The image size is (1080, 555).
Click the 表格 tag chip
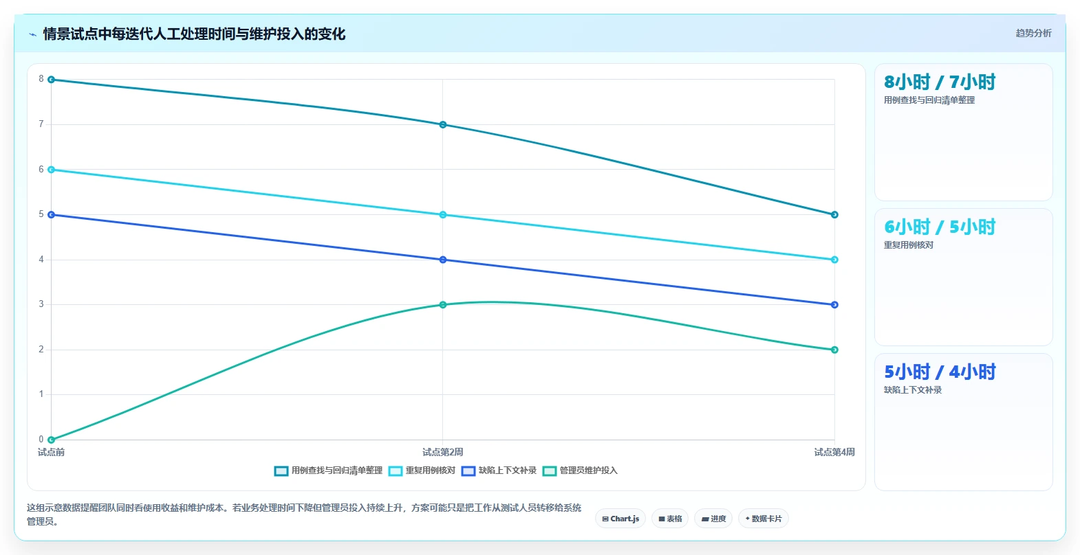[670, 519]
